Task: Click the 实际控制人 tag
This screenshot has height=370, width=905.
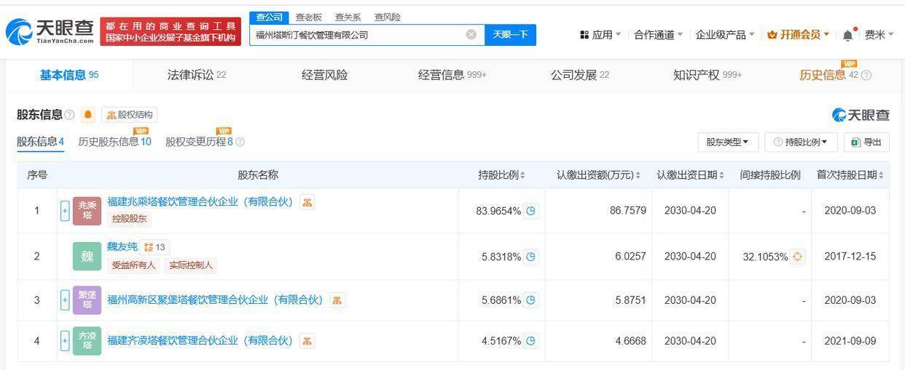Action: point(190,265)
